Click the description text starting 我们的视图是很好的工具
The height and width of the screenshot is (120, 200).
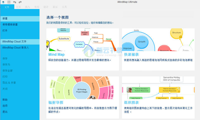tap(80, 23)
